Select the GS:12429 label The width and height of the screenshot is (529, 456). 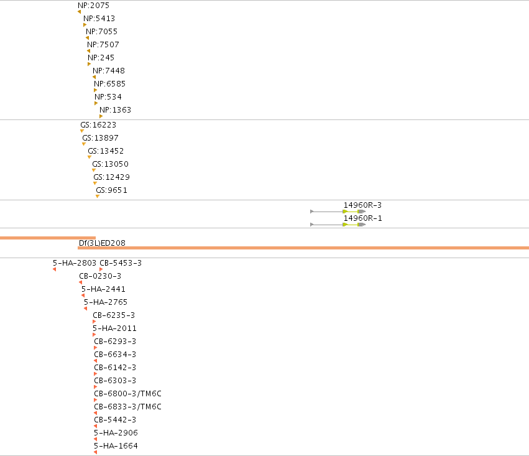click(x=112, y=177)
